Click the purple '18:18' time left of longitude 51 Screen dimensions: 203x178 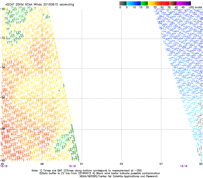(x=72, y=166)
